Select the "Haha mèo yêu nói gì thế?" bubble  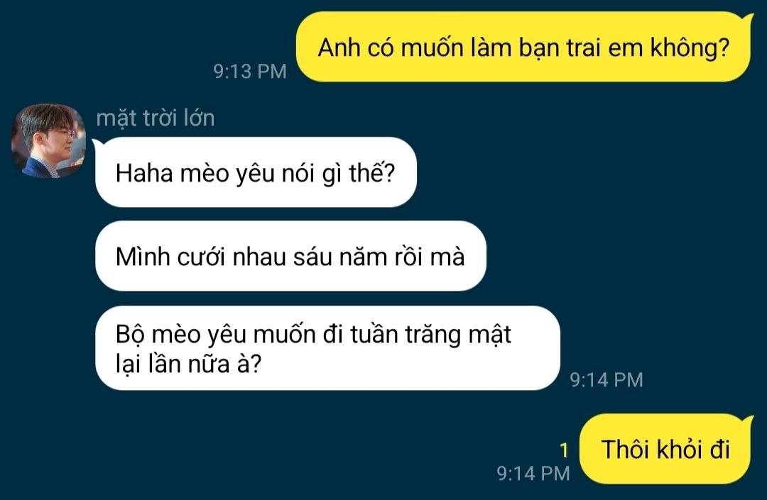[x=256, y=172]
